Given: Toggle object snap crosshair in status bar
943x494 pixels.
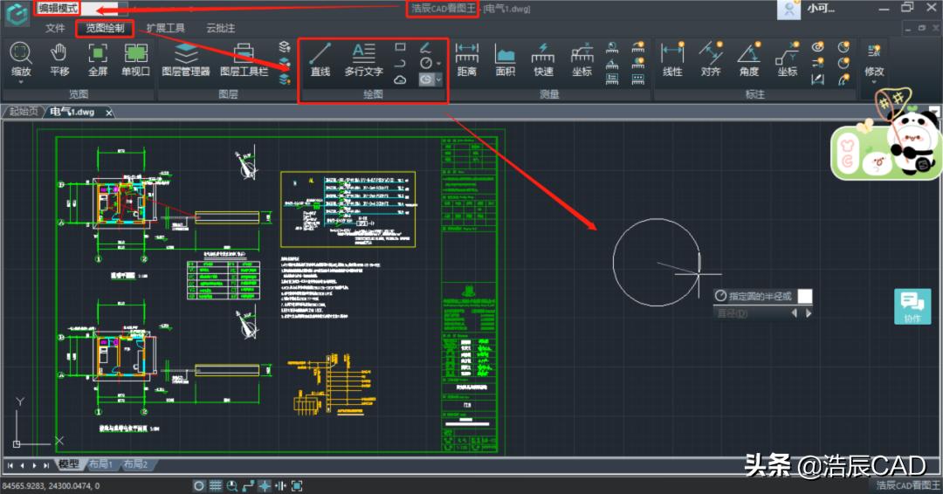Looking at the screenshot, I should point(265,485).
